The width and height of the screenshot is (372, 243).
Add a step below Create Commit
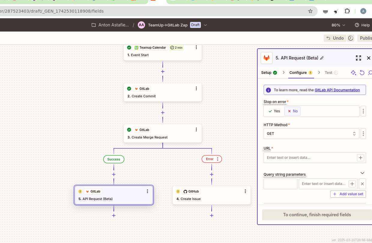pyautogui.click(x=163, y=113)
